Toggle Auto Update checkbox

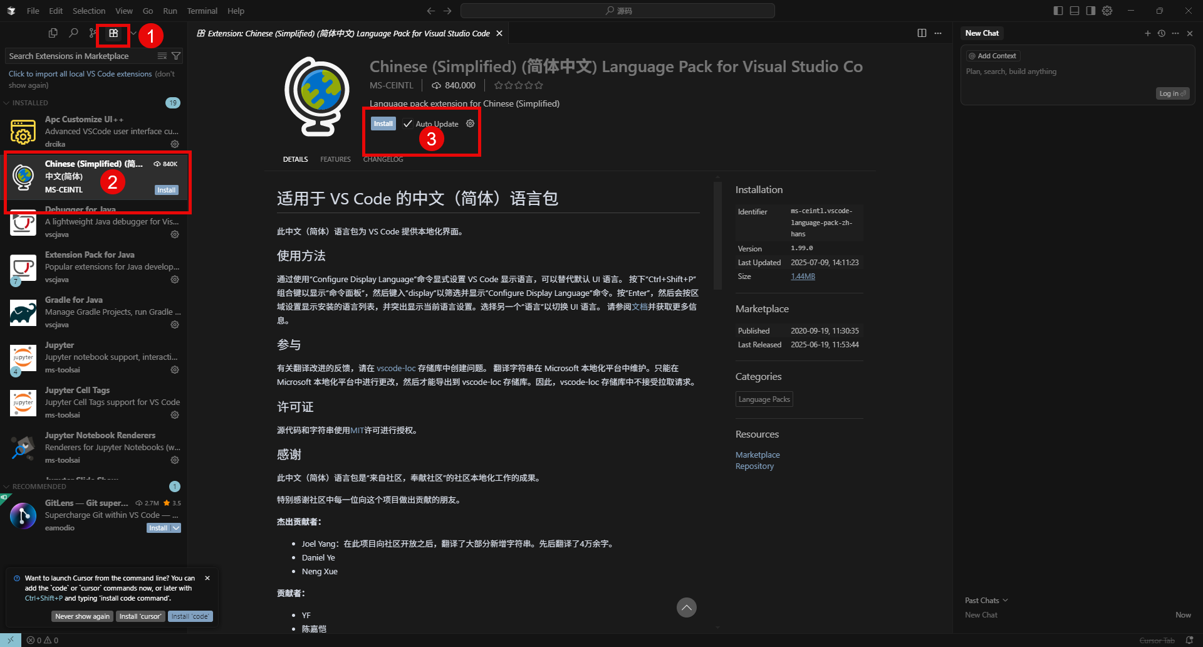click(408, 124)
